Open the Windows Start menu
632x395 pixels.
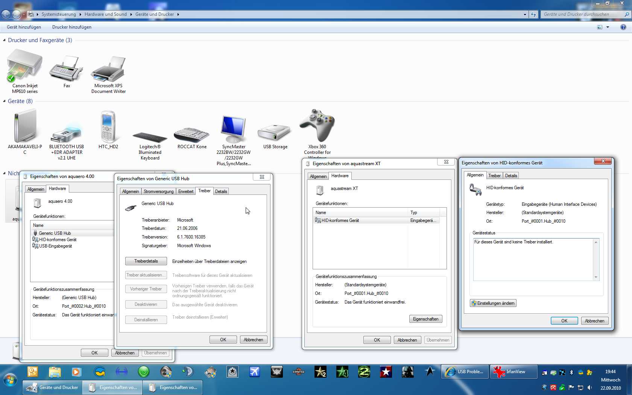pyautogui.click(x=10, y=380)
